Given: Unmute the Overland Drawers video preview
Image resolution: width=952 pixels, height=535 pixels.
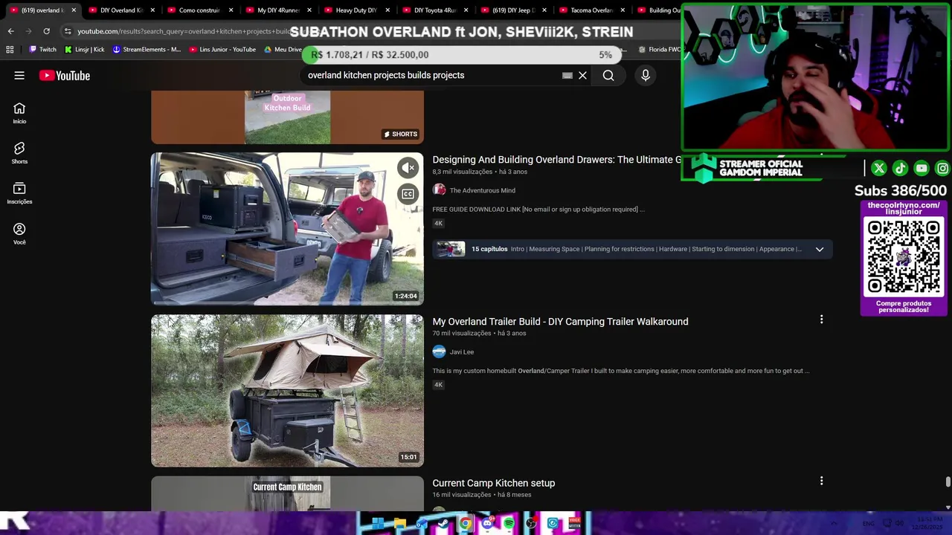Looking at the screenshot, I should click(408, 168).
